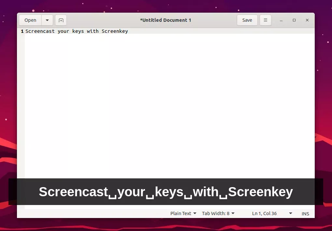Toggle the INS insert mode indicator

click(305, 214)
